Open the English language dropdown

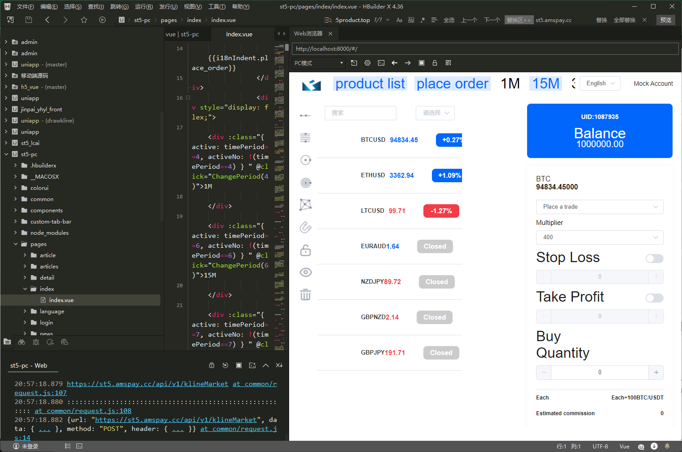(600, 83)
